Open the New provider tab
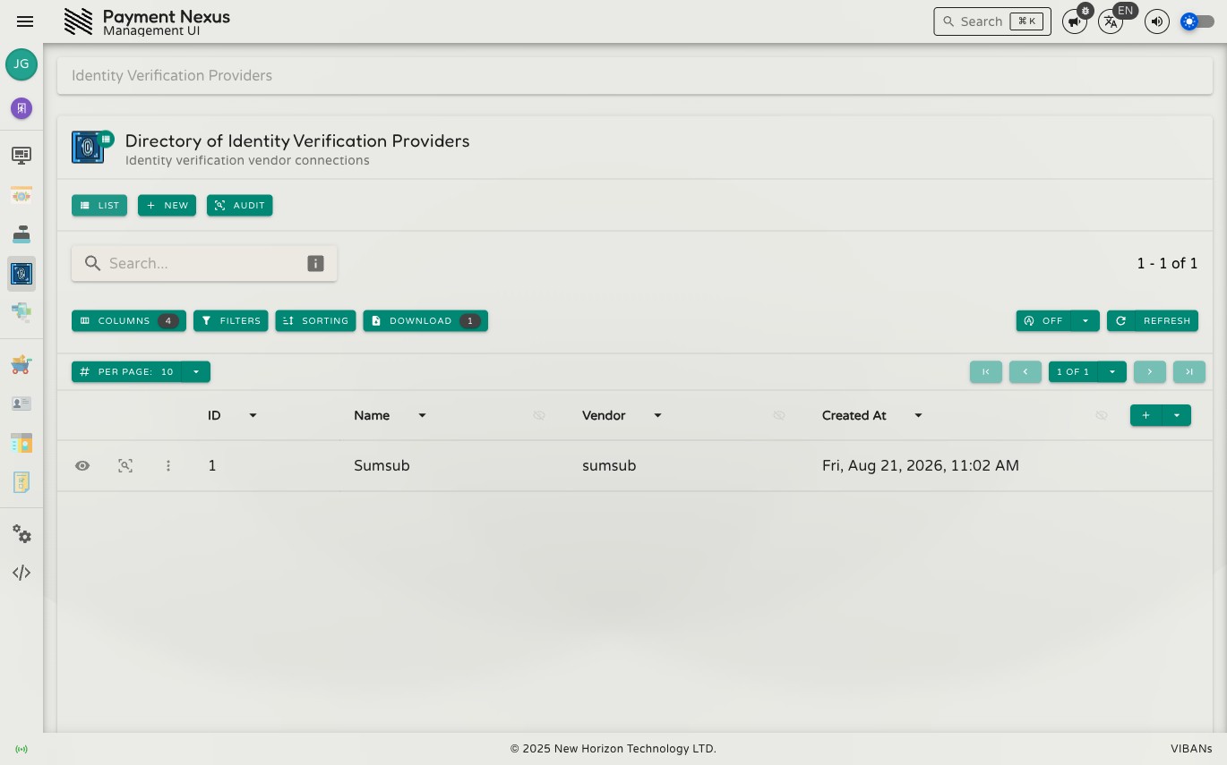The width and height of the screenshot is (1227, 765). click(x=167, y=205)
